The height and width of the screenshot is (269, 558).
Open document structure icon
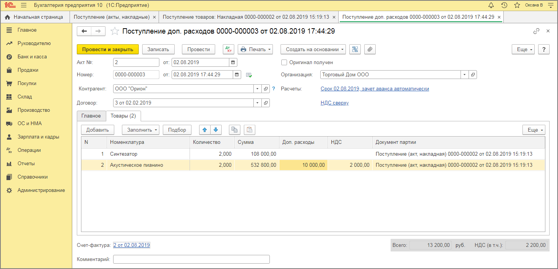[355, 49]
